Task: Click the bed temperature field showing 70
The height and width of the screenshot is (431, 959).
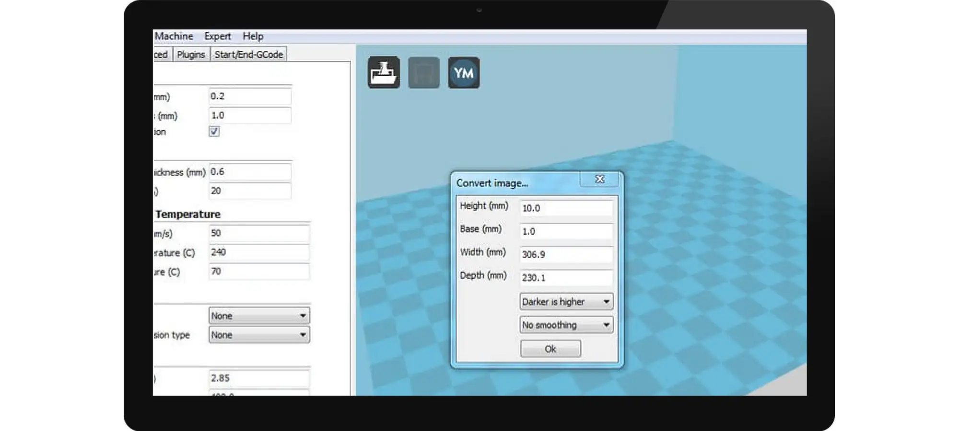Action: pos(259,271)
